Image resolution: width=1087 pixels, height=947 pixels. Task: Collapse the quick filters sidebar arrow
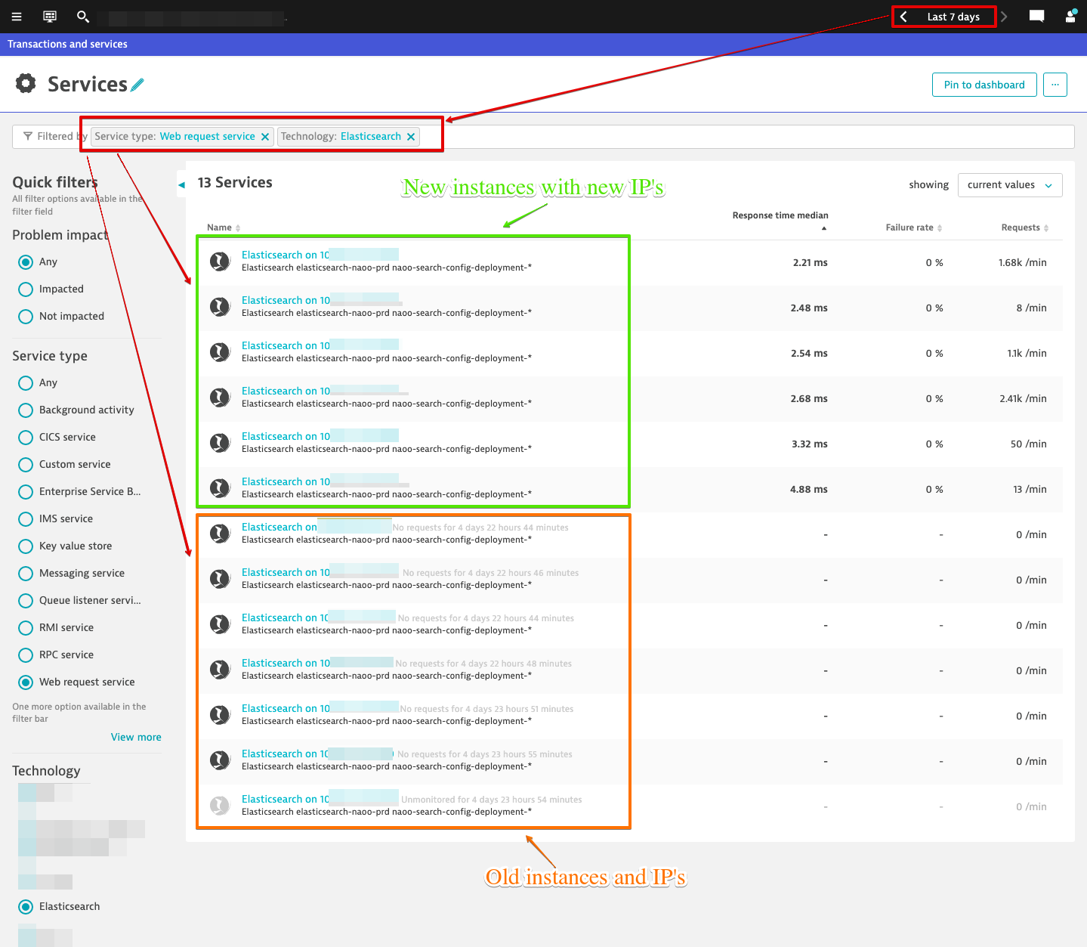(181, 184)
